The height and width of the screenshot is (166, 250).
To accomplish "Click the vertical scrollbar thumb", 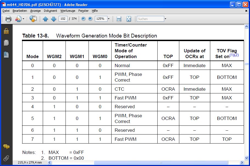I will pos(246,64).
